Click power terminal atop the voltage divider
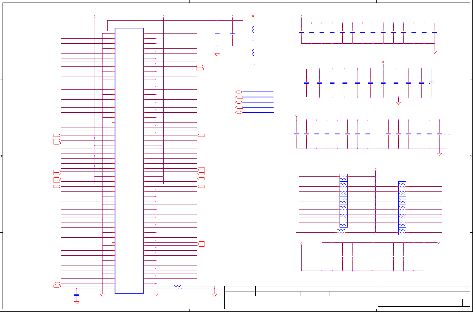This screenshot has height=312, width=473. pos(253,16)
